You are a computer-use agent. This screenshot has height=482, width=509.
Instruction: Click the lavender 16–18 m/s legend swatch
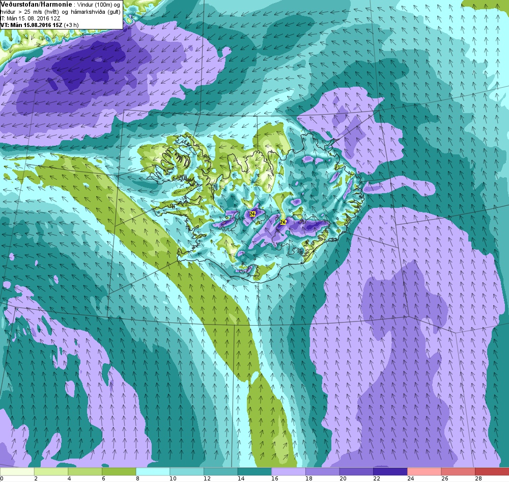click(289, 471)
